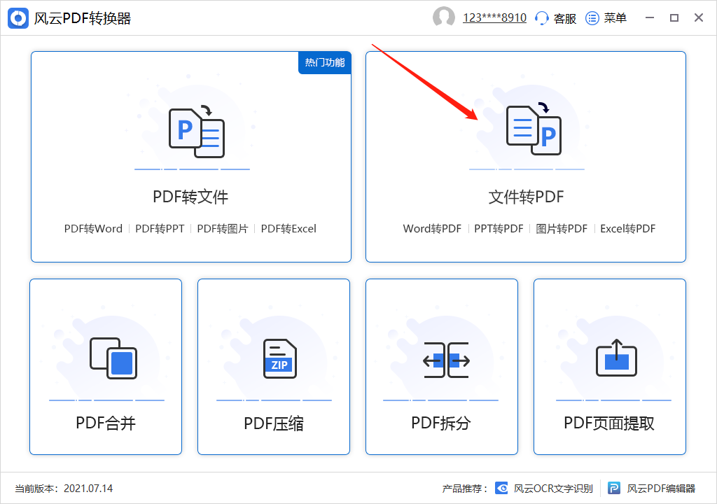Click the 客服 headset icon
The image size is (717, 504).
click(541, 17)
